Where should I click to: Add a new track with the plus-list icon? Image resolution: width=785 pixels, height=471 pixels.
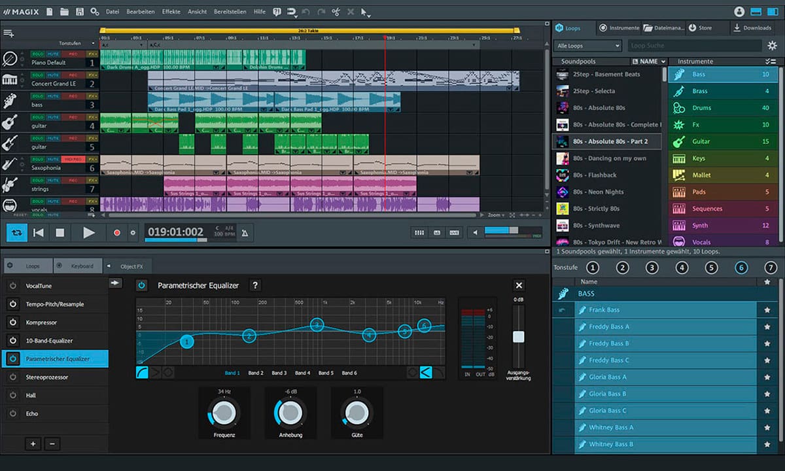coord(9,33)
